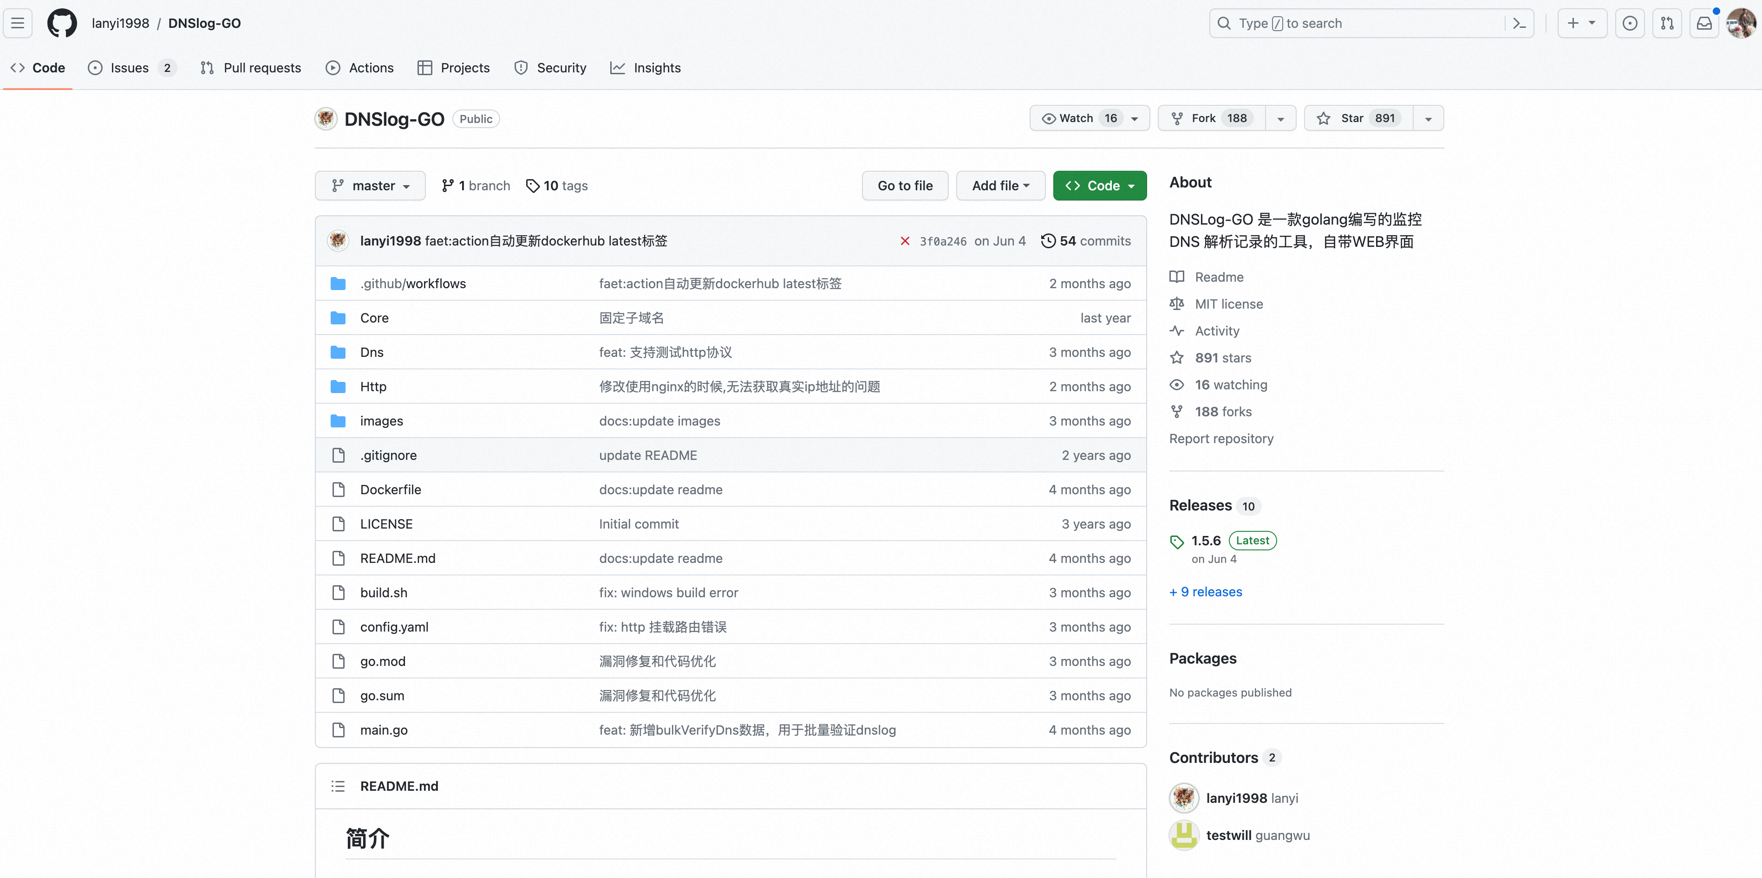The width and height of the screenshot is (1762, 878).
Task: Switch to the Security tab
Action: [x=550, y=68]
